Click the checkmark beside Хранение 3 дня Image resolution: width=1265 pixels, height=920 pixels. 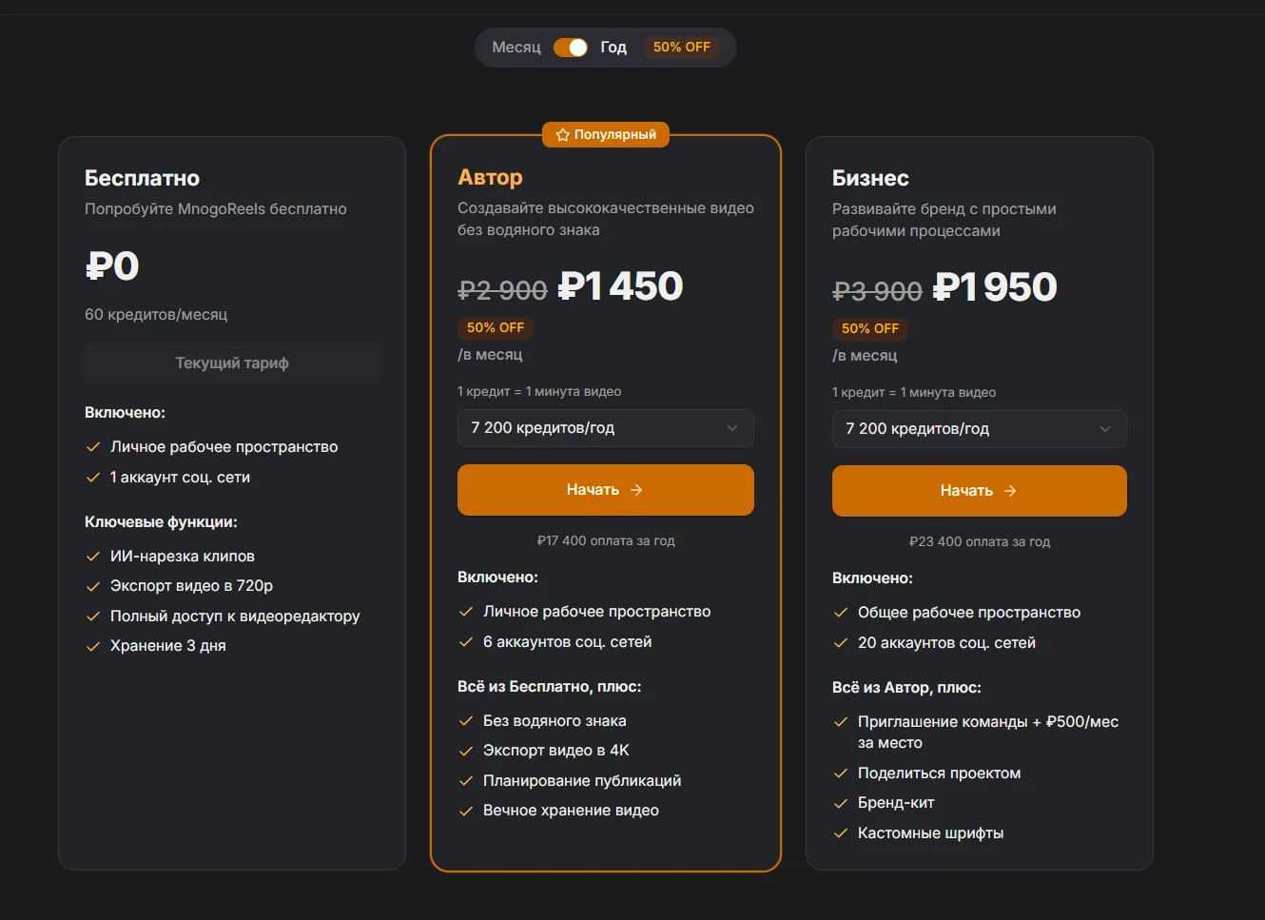tap(93, 646)
